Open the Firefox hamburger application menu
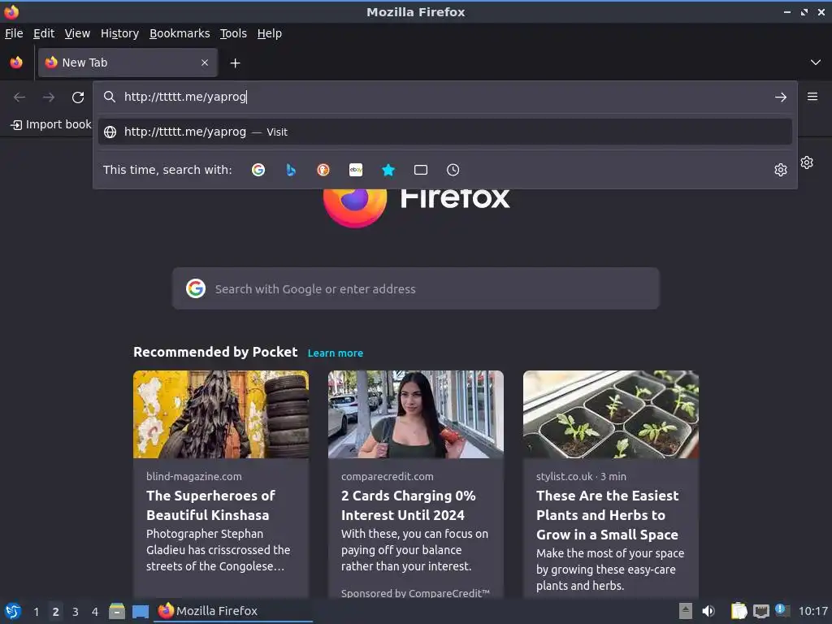Image resolution: width=832 pixels, height=624 pixels. coord(812,97)
